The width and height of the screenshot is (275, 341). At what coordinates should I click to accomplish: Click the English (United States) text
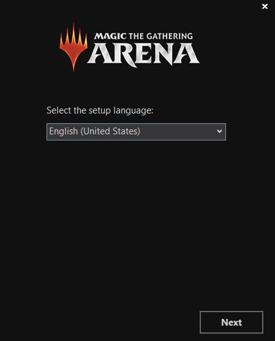coord(95,131)
